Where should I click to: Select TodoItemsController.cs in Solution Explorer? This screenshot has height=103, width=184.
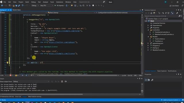162,32
